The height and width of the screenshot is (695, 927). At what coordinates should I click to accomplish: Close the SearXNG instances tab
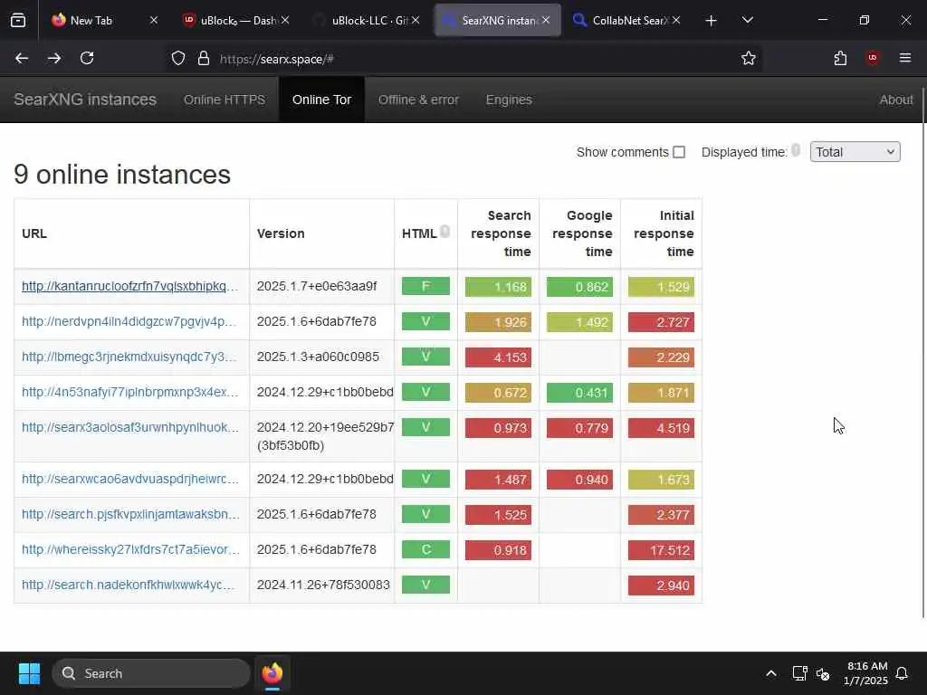point(546,20)
